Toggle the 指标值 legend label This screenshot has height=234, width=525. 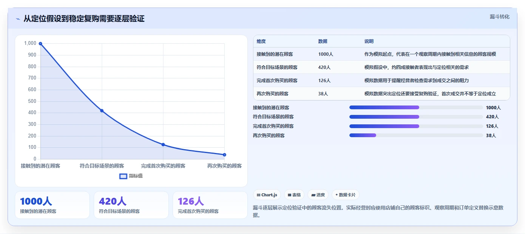coord(136,176)
